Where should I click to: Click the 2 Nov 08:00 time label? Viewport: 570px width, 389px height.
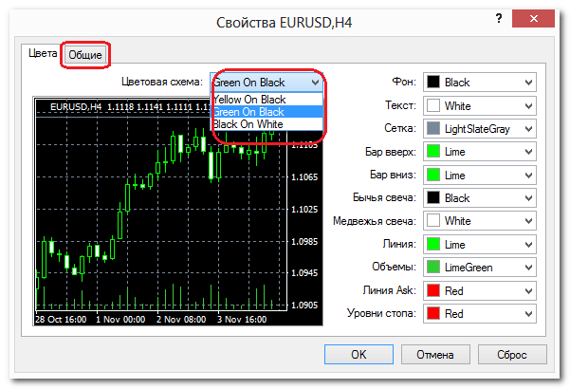pyautogui.click(x=181, y=320)
